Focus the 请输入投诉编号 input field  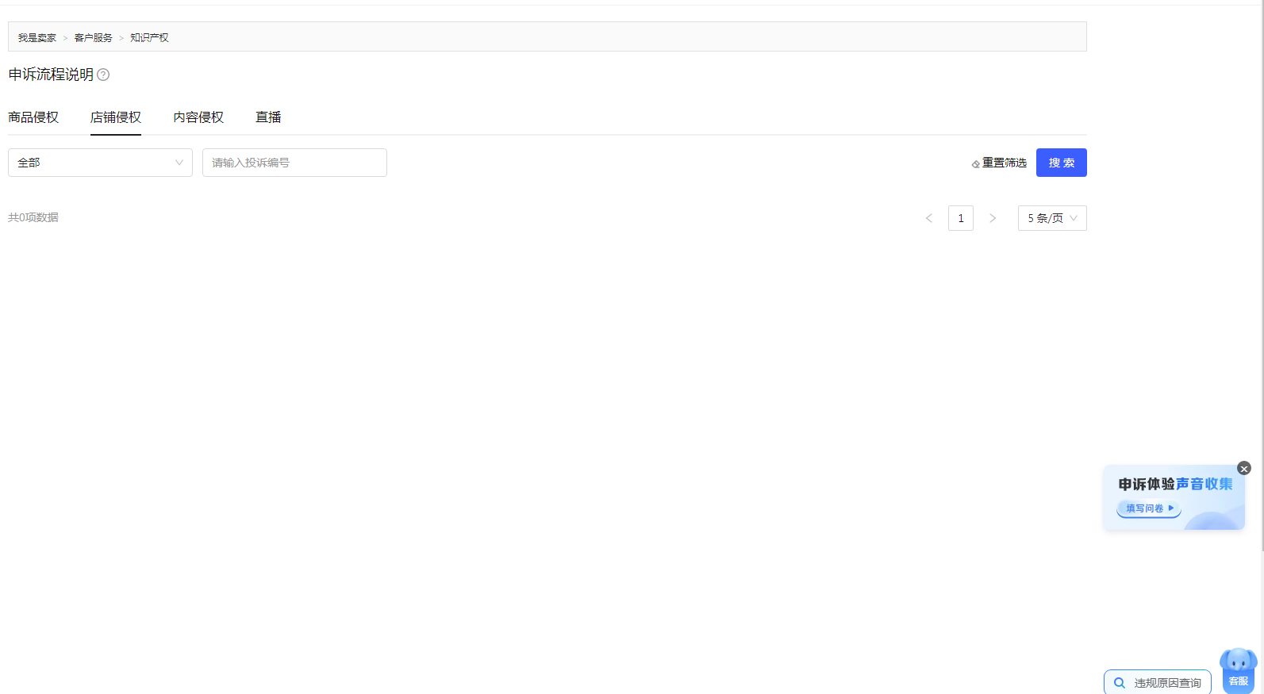click(294, 163)
